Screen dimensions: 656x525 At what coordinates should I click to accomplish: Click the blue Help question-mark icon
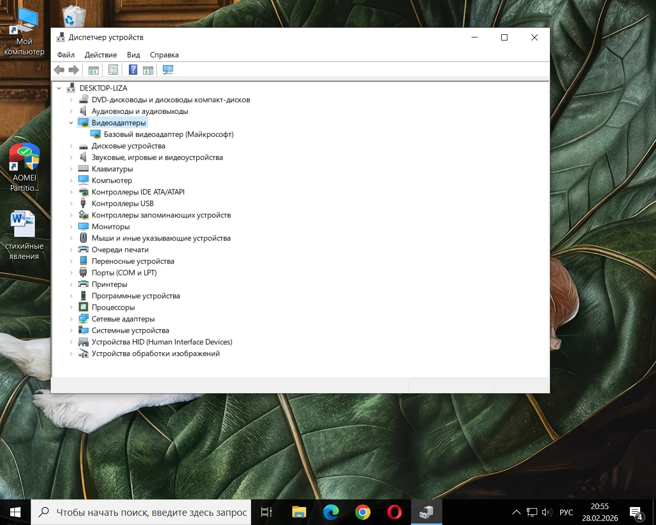pos(133,70)
